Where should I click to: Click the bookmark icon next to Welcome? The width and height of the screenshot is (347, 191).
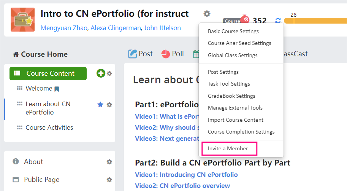pos(57,89)
